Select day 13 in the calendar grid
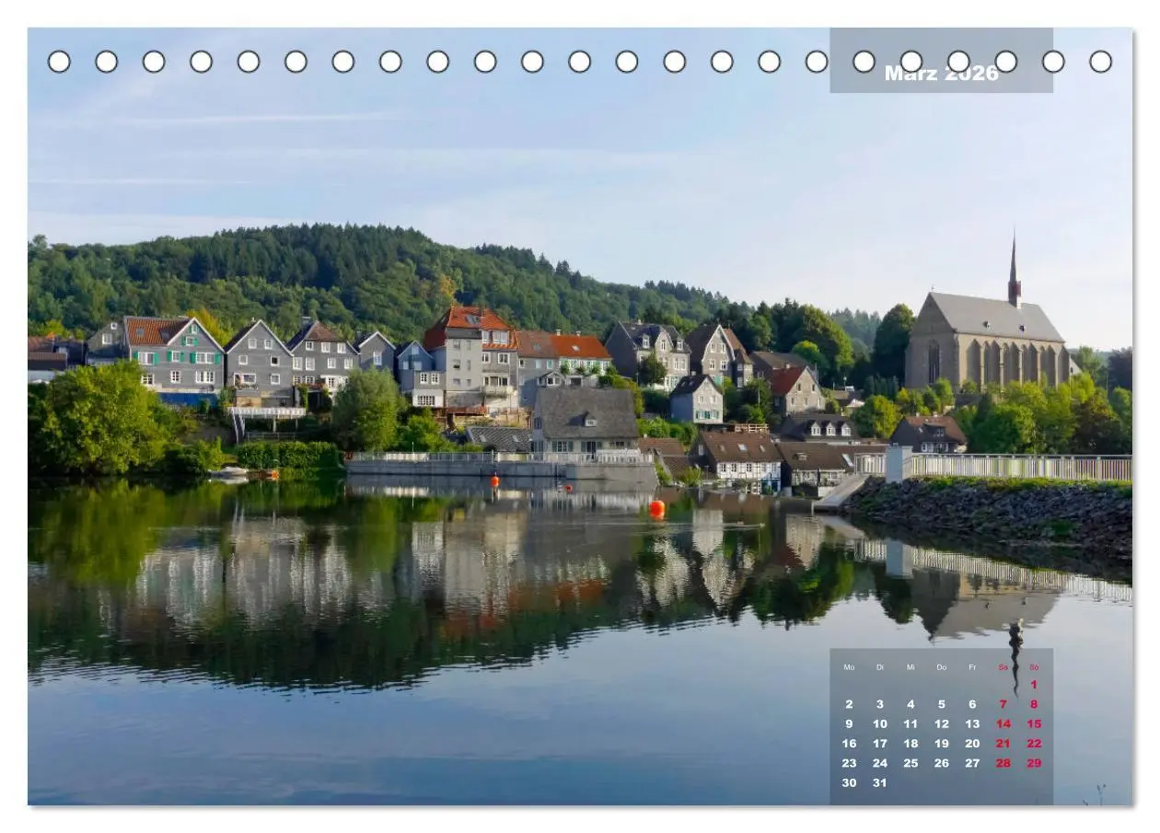The height and width of the screenshot is (833, 1160). click(x=972, y=724)
